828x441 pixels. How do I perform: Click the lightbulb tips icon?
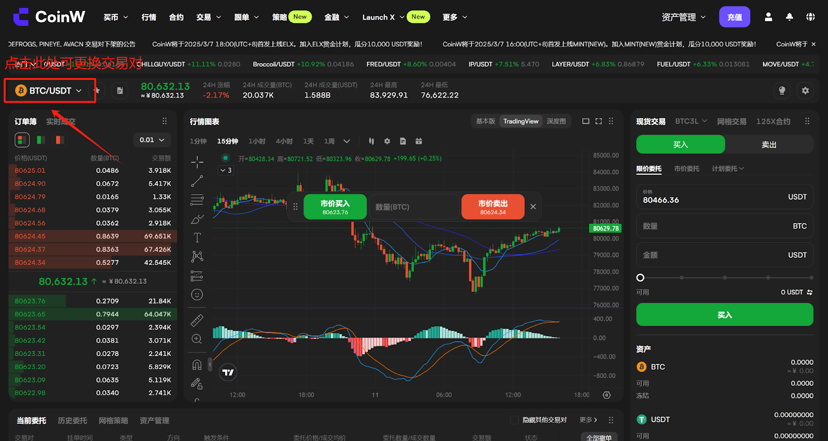tap(782, 91)
